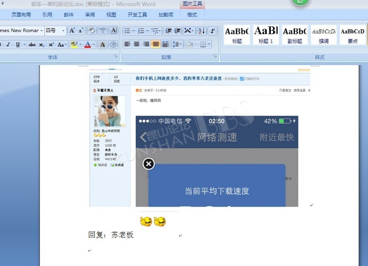368x266 pixels.
Task: Open the font size 四号 dropdown
Action: (63, 31)
